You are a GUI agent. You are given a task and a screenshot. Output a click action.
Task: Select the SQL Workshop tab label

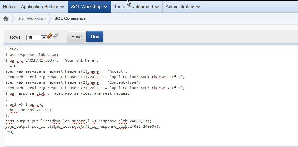[86, 7]
